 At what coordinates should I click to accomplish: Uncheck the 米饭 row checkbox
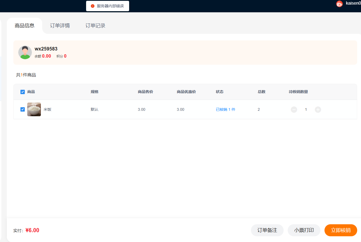pos(23,109)
